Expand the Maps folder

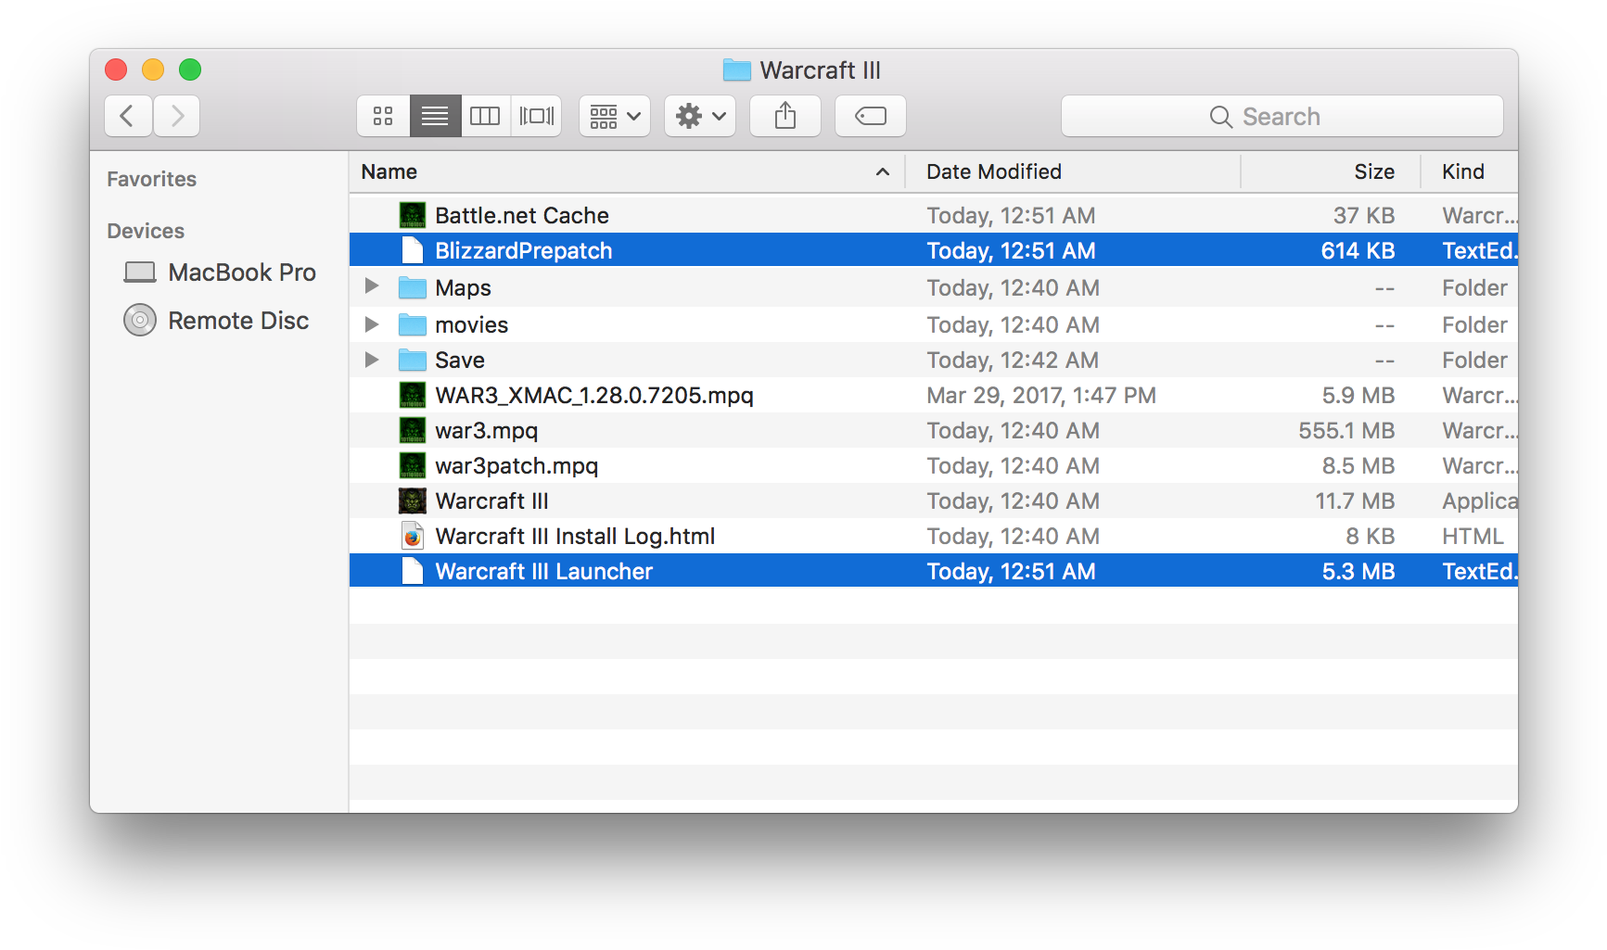(372, 286)
